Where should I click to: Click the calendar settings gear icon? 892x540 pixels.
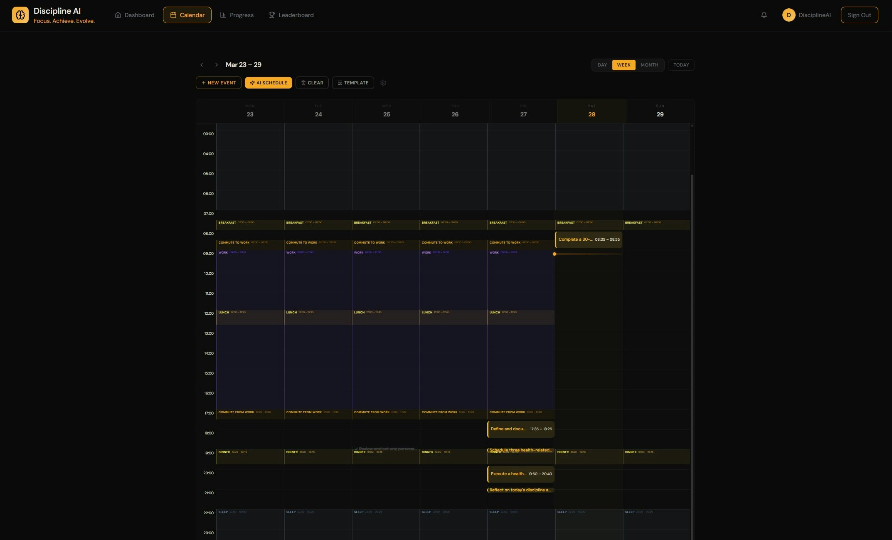[x=383, y=83]
